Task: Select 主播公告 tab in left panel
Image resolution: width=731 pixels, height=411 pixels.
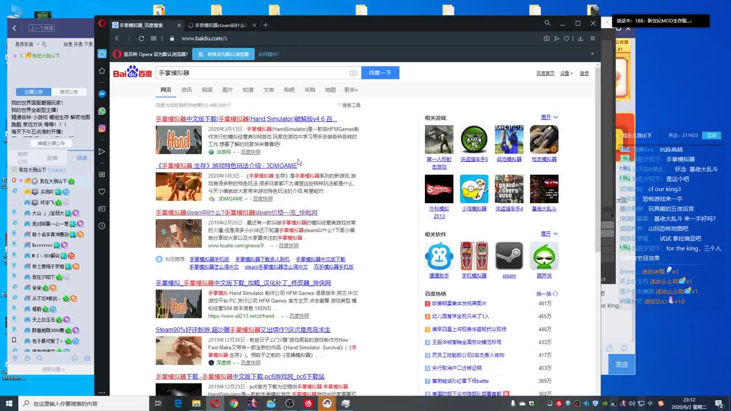Action: [33, 92]
